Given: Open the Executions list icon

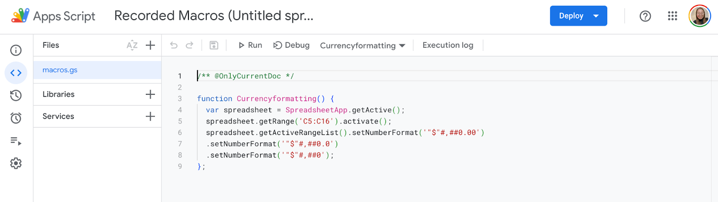Looking at the screenshot, I should [x=16, y=141].
